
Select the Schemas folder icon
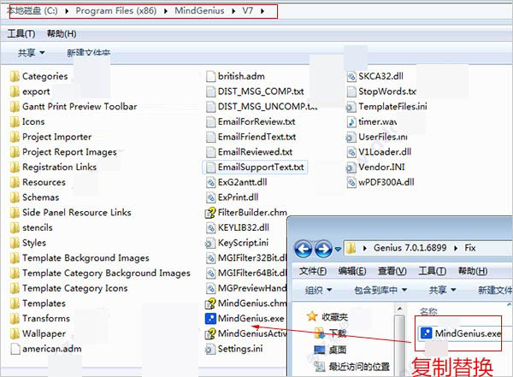[15, 197]
